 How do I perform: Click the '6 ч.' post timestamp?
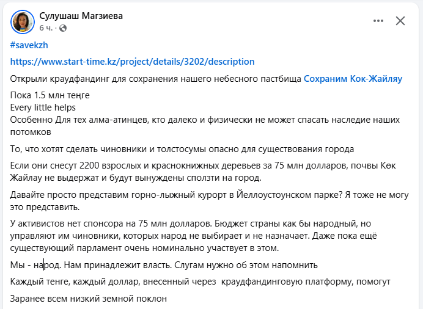[x=46, y=28]
